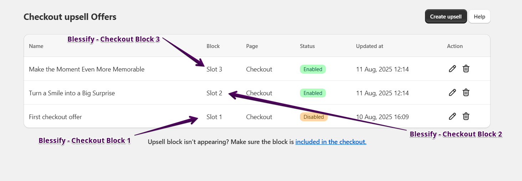The width and height of the screenshot is (522, 181).
Task: Click the Block column header
Action: click(213, 46)
